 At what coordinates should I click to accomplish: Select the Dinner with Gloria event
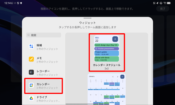click(106, 59)
